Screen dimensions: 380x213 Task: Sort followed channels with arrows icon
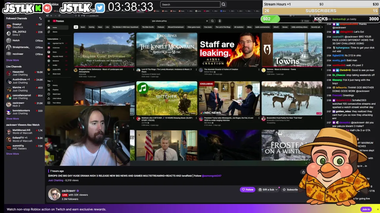coord(40,18)
